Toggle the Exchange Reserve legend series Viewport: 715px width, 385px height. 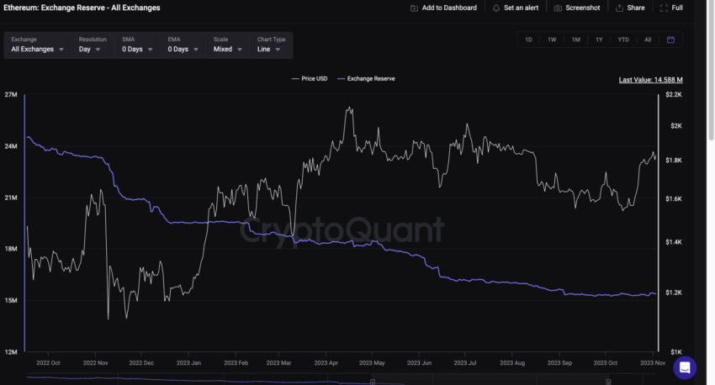(366, 79)
